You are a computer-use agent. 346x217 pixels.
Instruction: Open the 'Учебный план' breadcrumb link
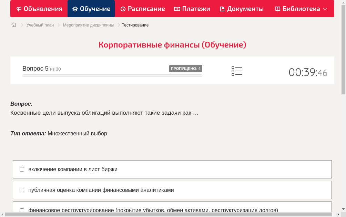[40, 25]
